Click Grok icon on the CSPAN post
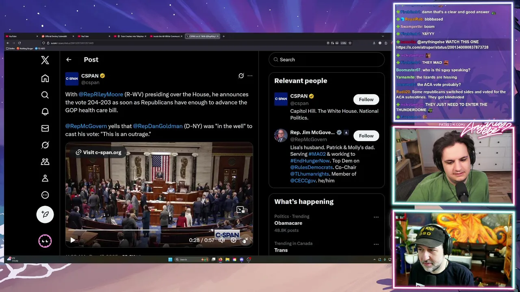The image size is (520, 292). (241, 76)
